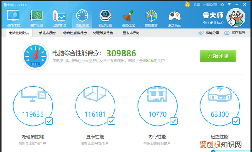Open 硬件检测 hardware detection
The height and width of the screenshot is (152, 252).
coord(36,19)
